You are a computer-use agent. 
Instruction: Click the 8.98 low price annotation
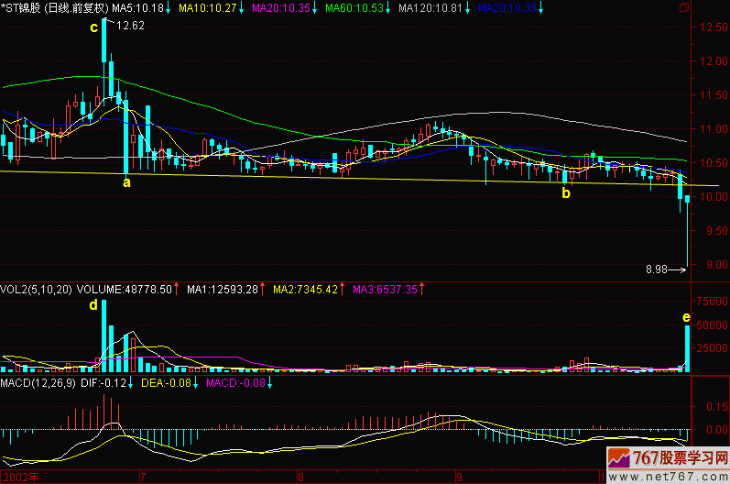656,269
